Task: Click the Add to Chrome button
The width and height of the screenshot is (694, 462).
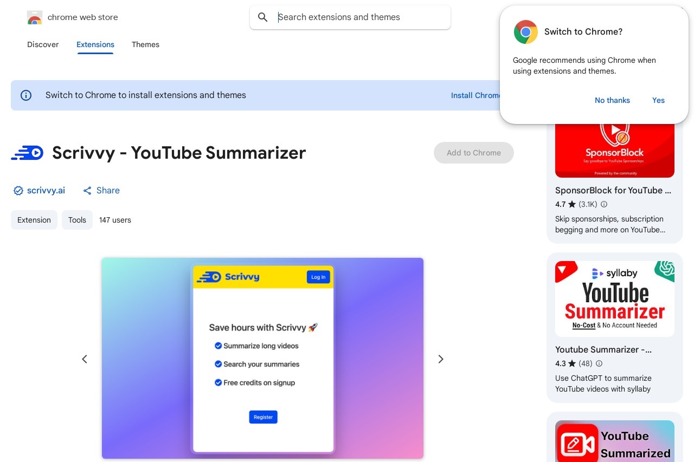Action: click(474, 153)
